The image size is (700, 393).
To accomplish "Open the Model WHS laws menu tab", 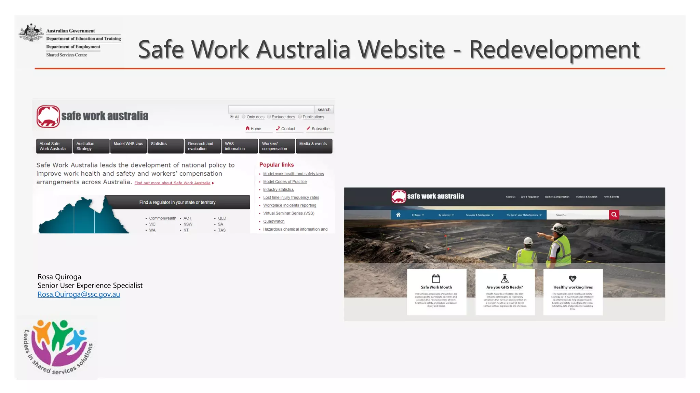I will (x=128, y=146).
